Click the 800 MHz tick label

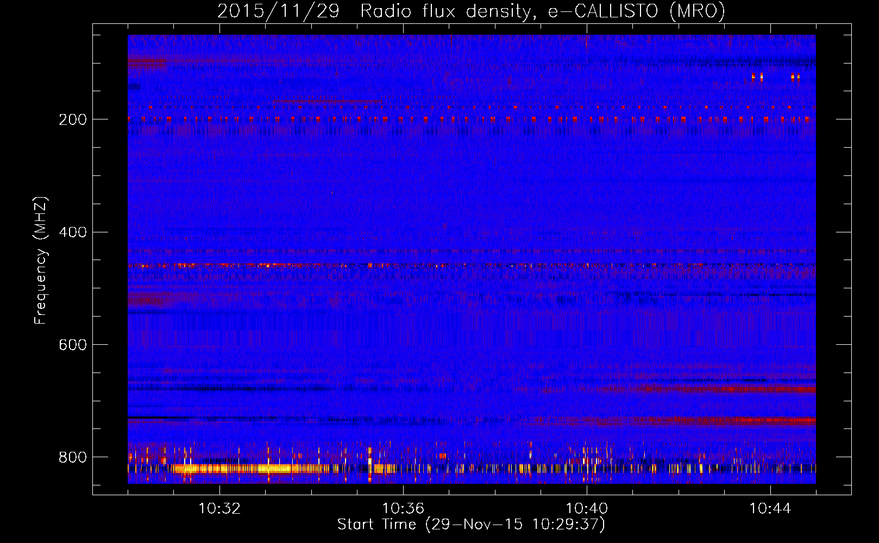[x=73, y=457]
